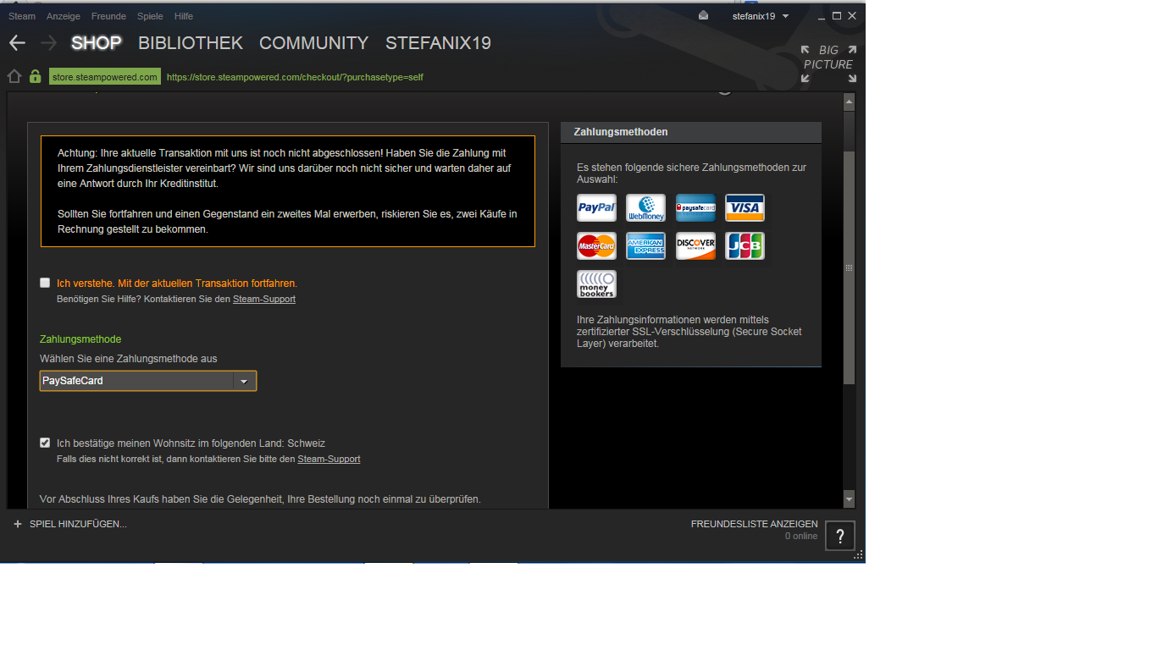Click the MasterCard payment logo

[x=596, y=245]
